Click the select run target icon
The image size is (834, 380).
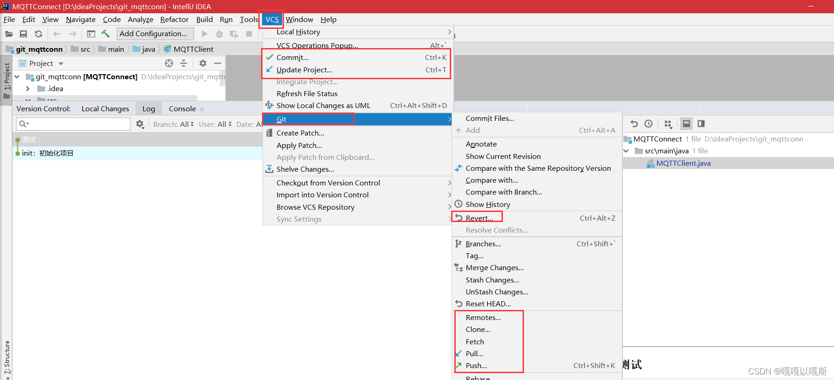coord(91,34)
